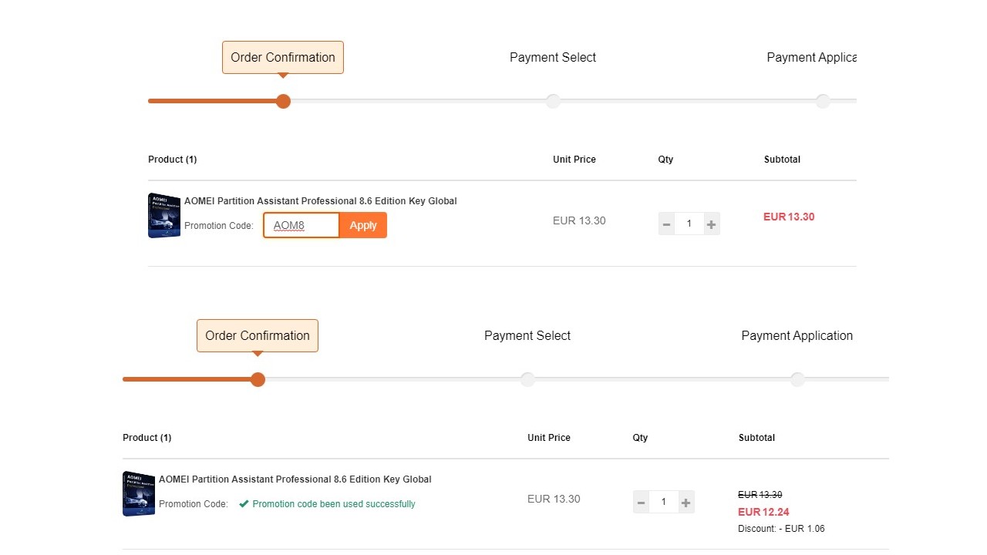Click 'Qty' column header in lower panel
987x555 pixels.
640,438
